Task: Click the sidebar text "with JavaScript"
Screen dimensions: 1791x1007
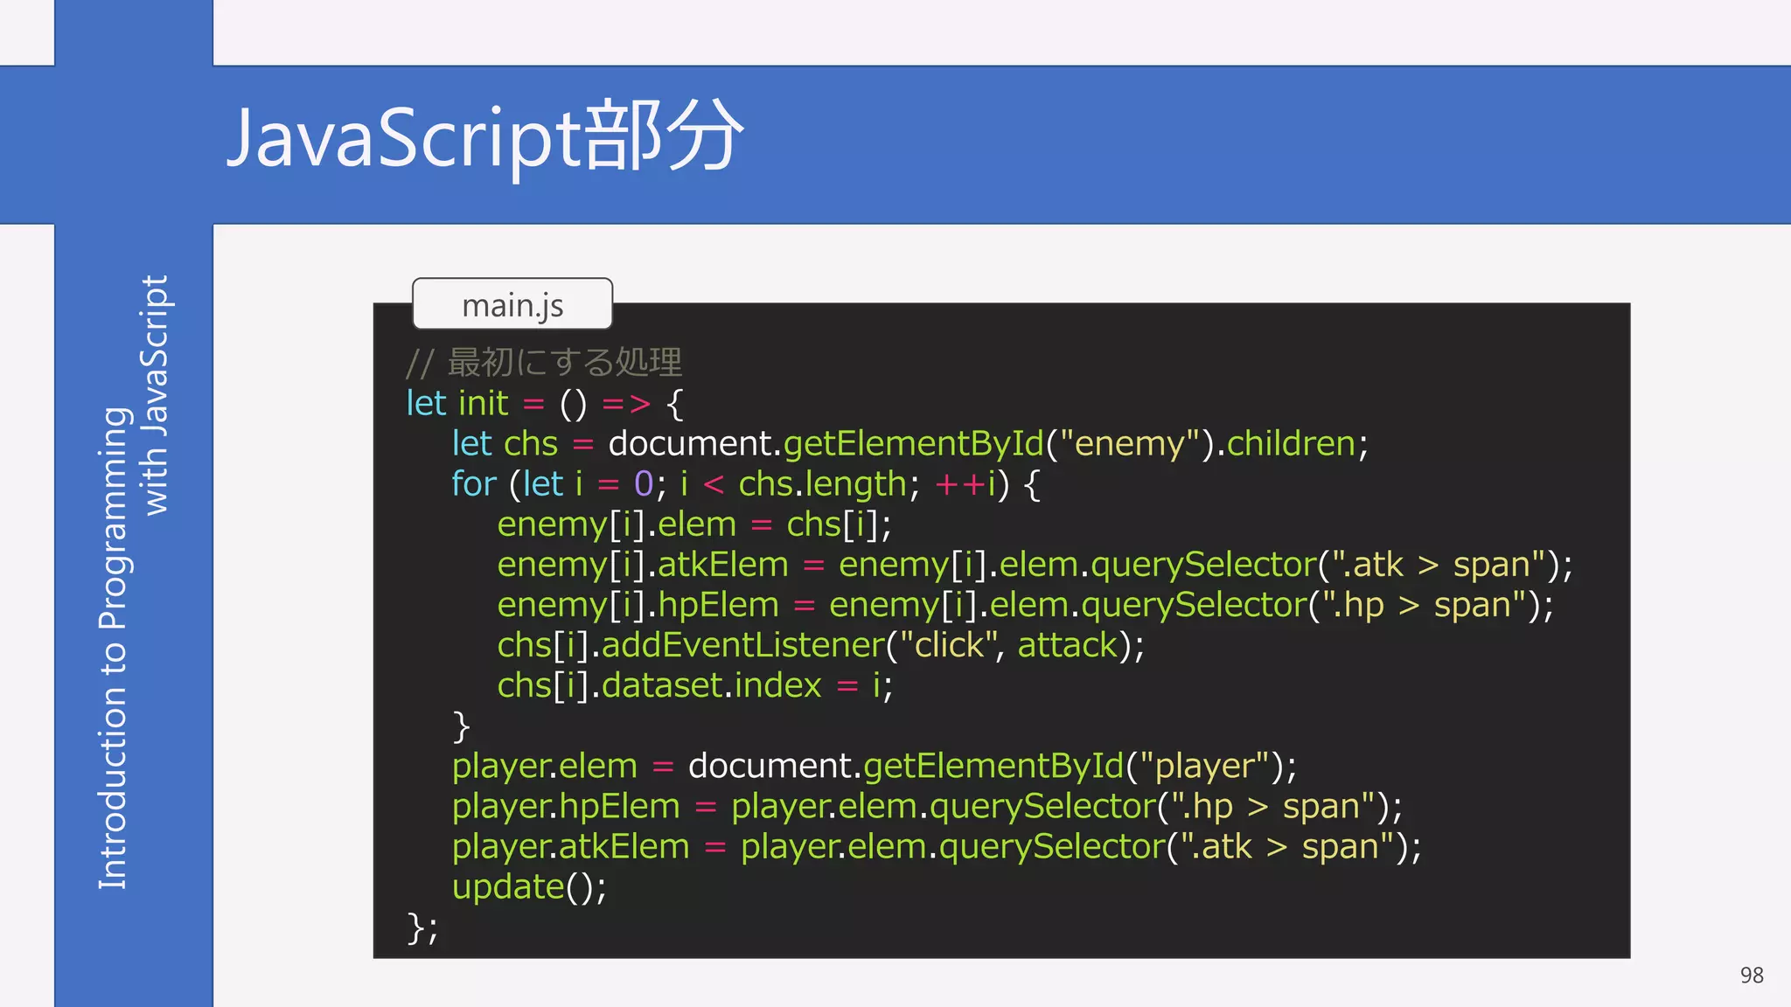Action: click(155, 395)
